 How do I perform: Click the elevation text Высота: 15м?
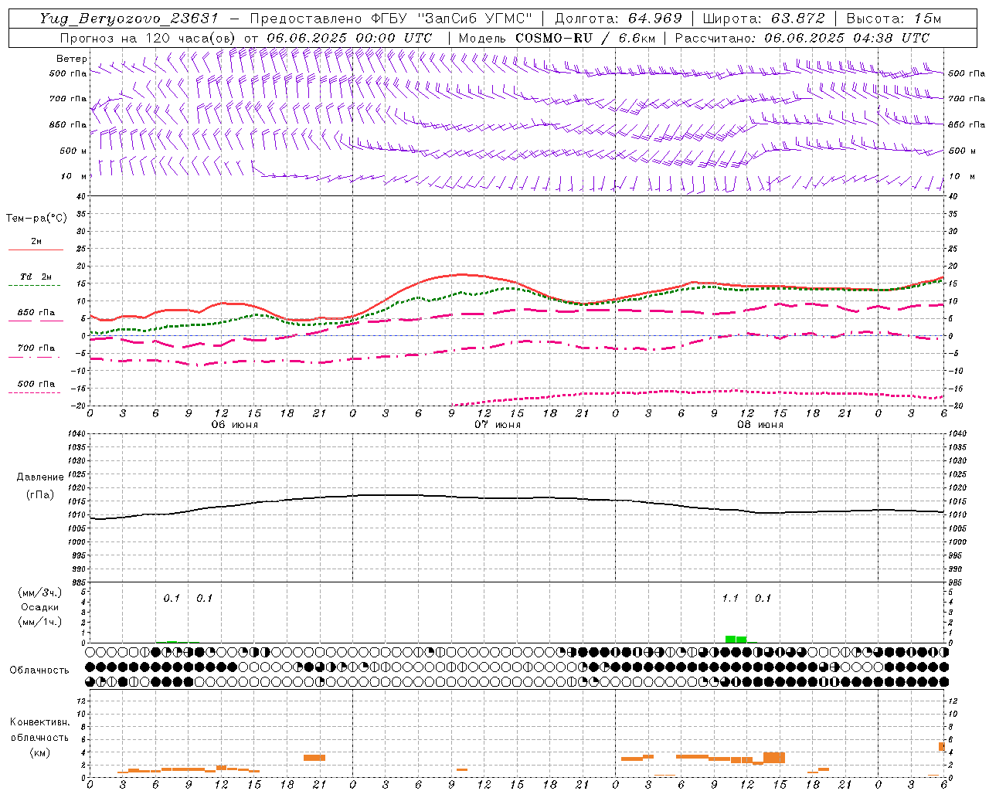point(893,19)
